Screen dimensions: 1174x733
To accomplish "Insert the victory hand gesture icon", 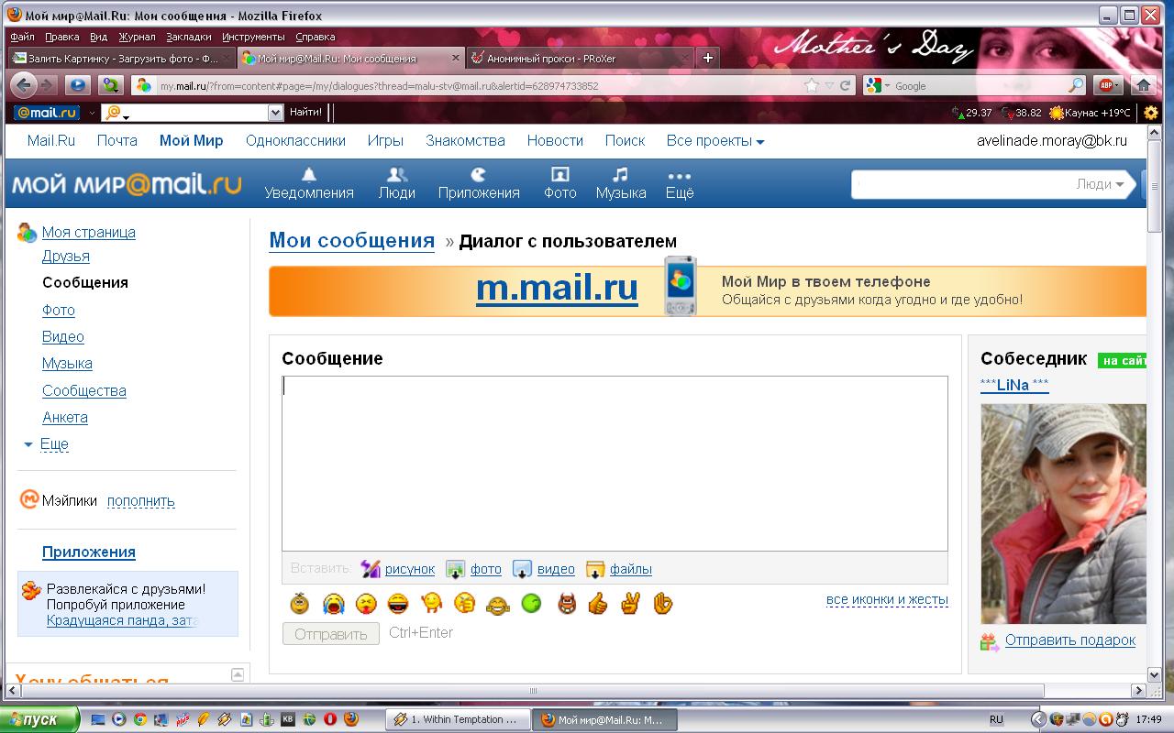I will 630,604.
